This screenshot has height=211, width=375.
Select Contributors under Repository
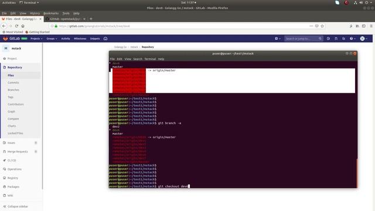[16, 104]
